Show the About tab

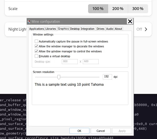pos(118,29)
